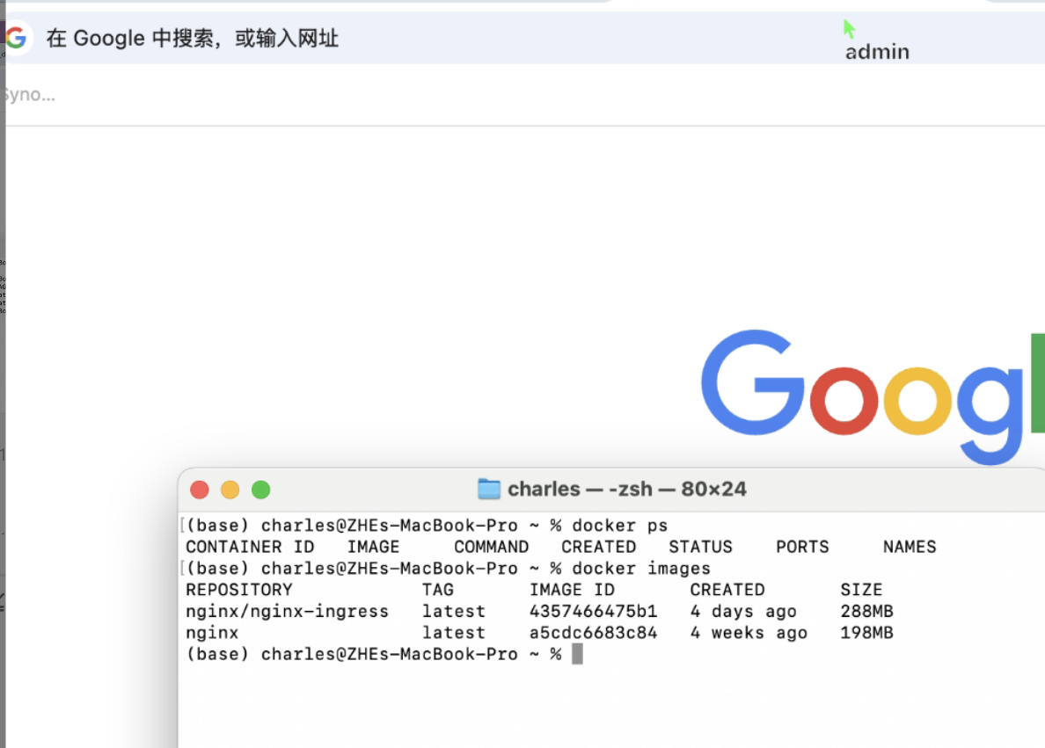Click the STATUS column header

pyautogui.click(x=700, y=547)
